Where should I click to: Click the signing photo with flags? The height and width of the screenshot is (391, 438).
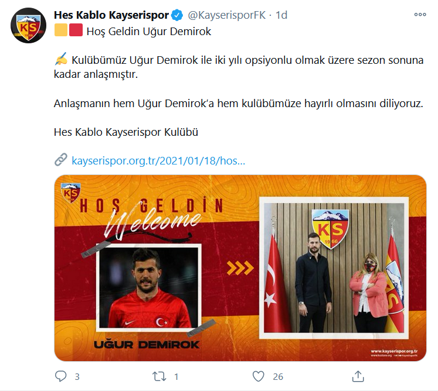tap(334, 268)
